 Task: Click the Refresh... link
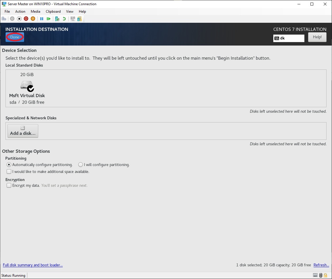point(321,265)
